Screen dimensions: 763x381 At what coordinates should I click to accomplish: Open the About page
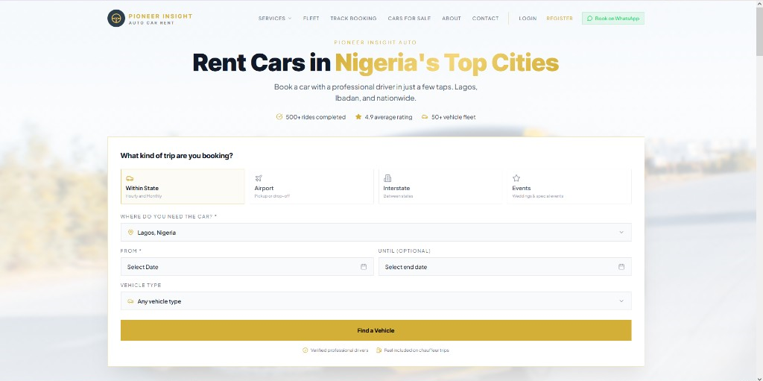452,19
